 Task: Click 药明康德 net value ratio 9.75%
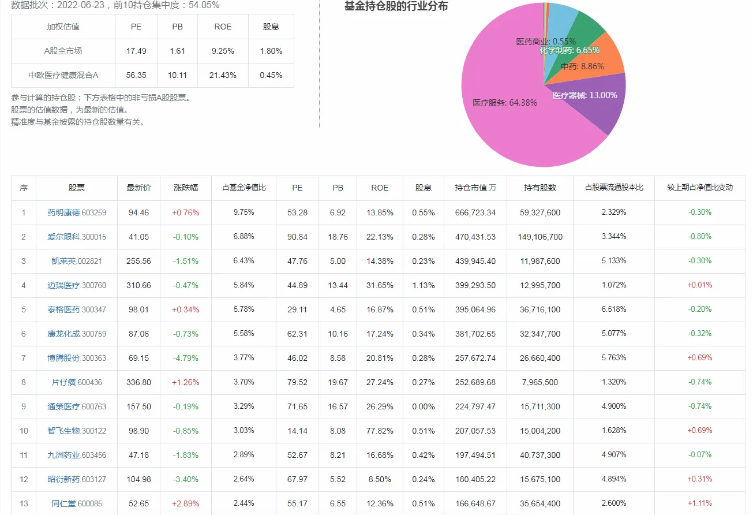244,212
